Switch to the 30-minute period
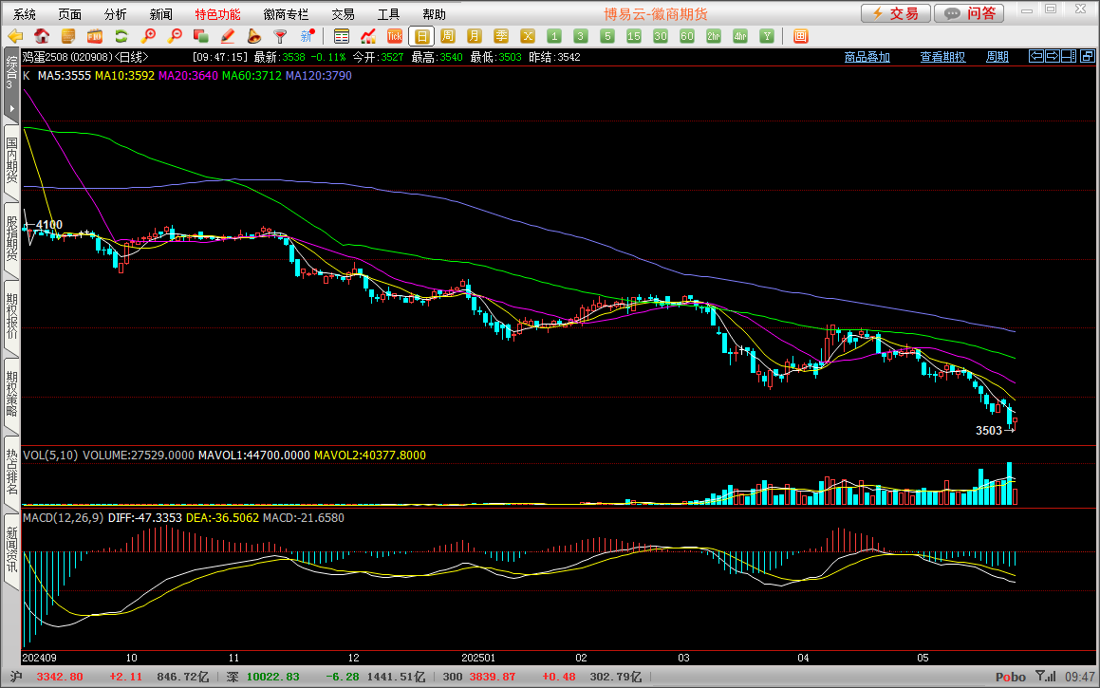 tap(661, 36)
